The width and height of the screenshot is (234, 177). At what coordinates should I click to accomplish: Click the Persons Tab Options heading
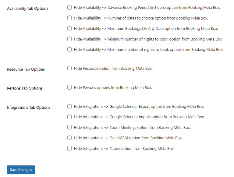click(25, 88)
